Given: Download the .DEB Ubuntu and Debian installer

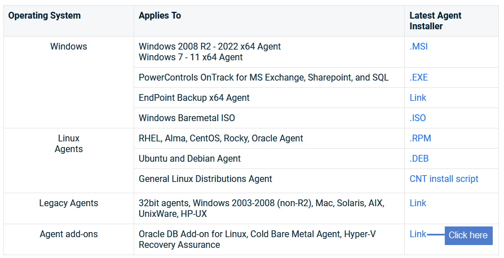Looking at the screenshot, I should pyautogui.click(x=419, y=158).
